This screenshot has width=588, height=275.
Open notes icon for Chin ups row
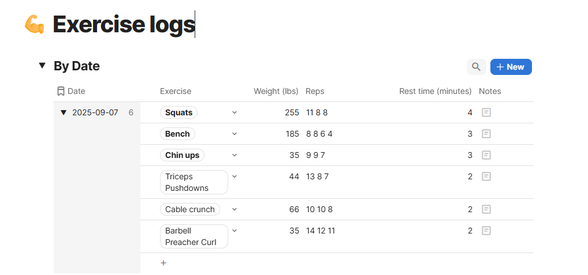tap(486, 155)
